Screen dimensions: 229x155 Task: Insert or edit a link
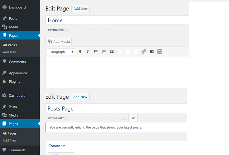144,51
